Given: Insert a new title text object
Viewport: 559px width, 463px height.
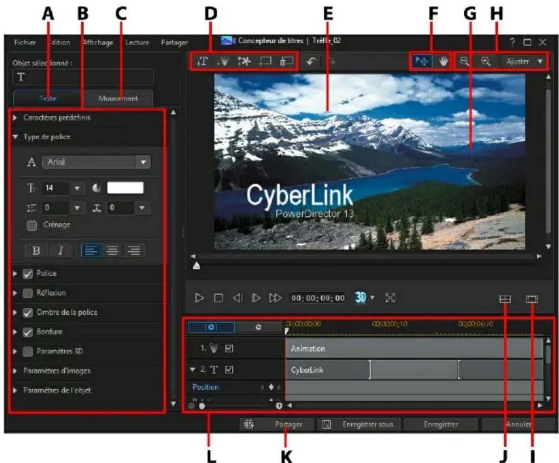Looking at the screenshot, I should point(203,60).
